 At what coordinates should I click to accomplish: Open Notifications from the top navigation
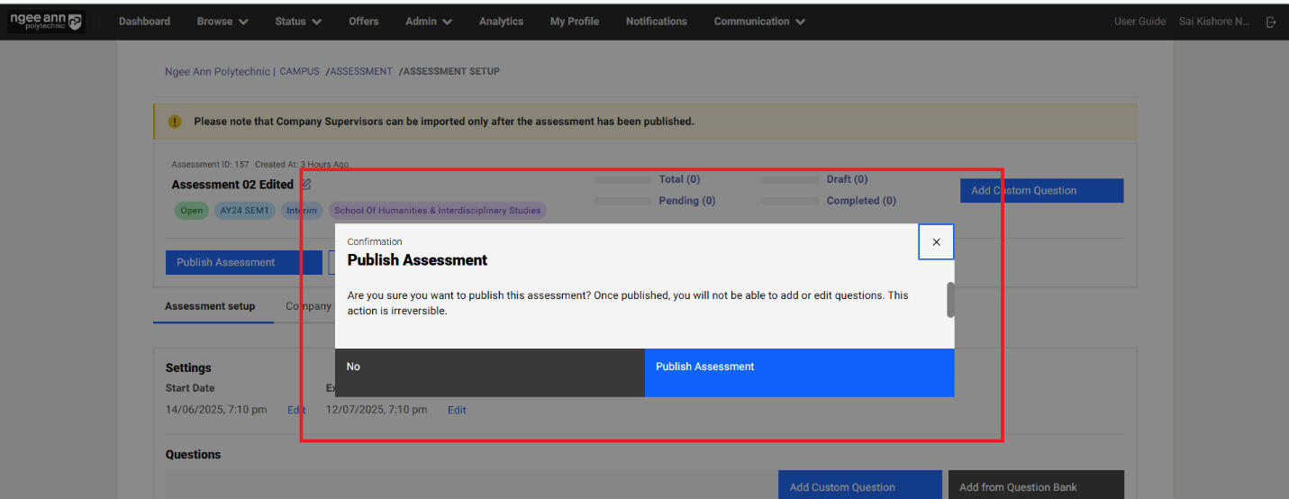click(x=656, y=22)
